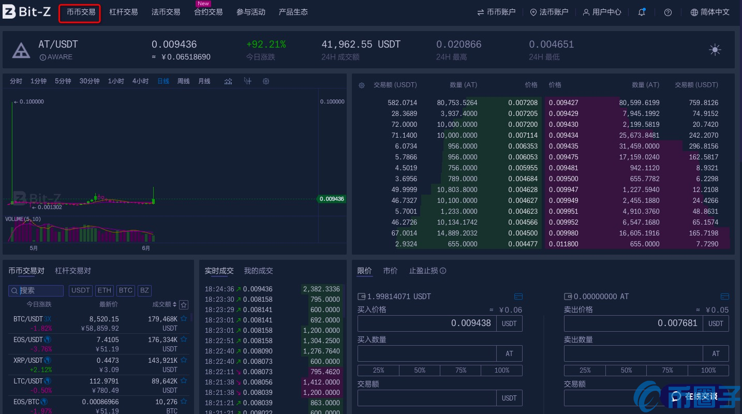Image resolution: width=742 pixels, height=414 pixels.
Task: Select the 1分钟 chart interval
Action: point(39,81)
